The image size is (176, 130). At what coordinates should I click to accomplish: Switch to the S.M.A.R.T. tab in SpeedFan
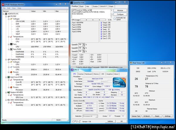click(x=103, y=6)
